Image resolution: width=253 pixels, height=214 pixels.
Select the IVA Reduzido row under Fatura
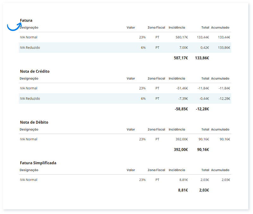pyautogui.click(x=30, y=48)
